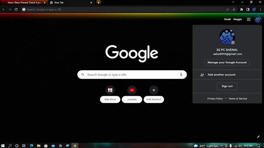Viewport: 264px width, 148px height.
Task: Open File Explorer from the taskbar
Action: coord(39,146)
